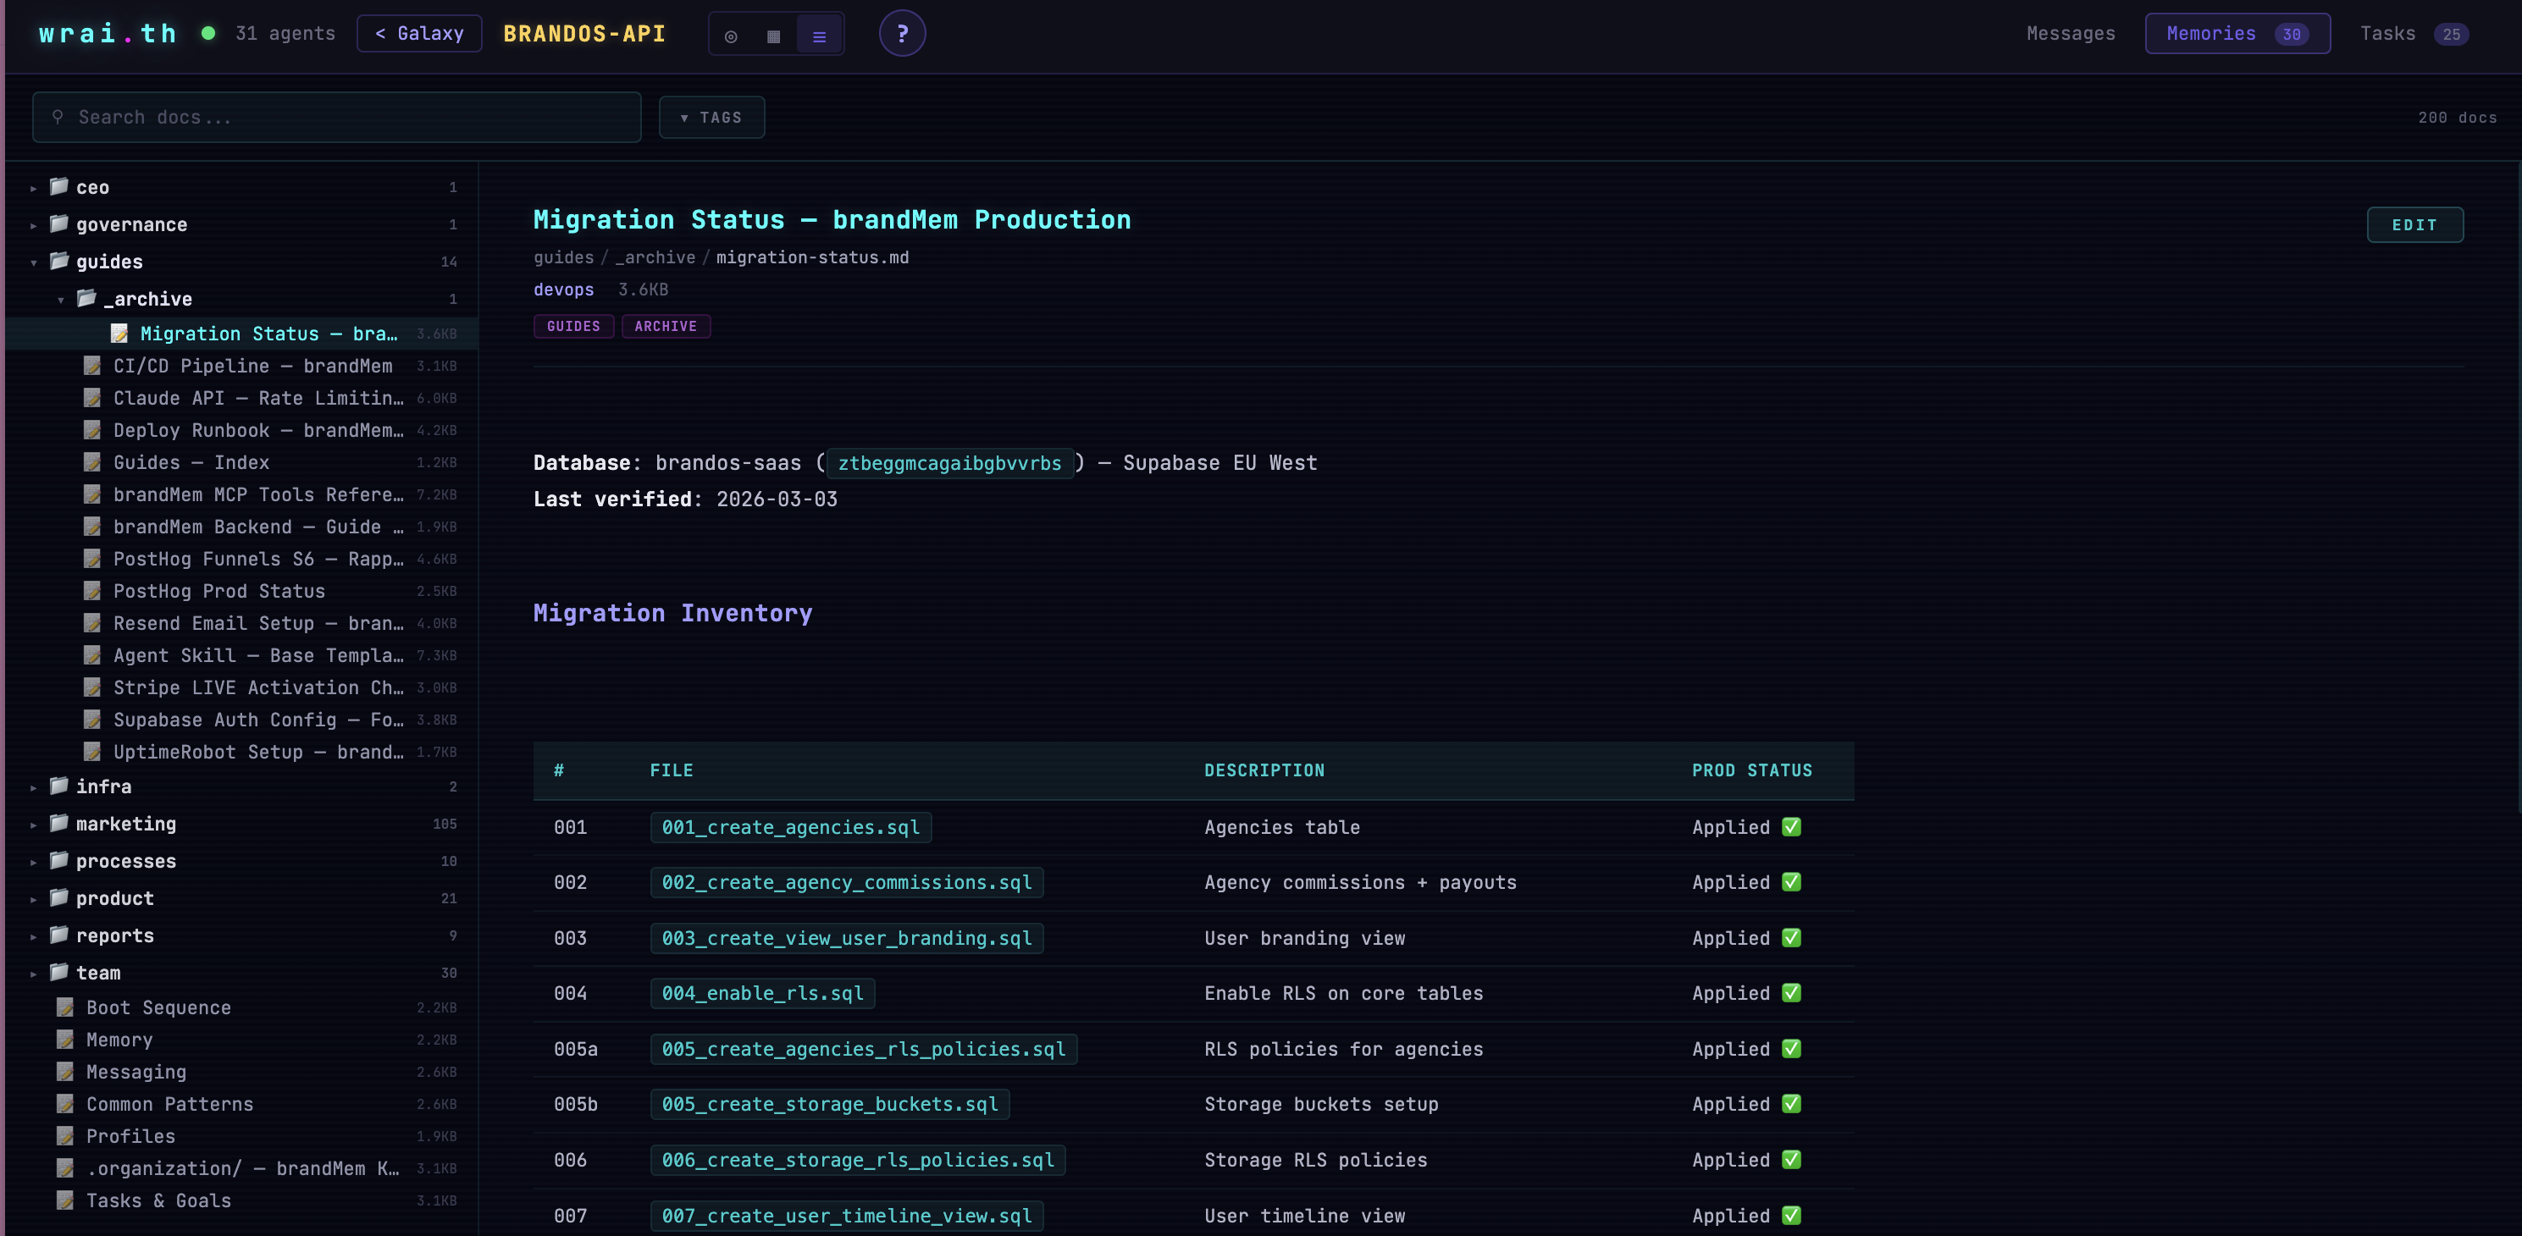Viewport: 2522px width, 1236px height.
Task: Click the wrai.th logo
Action: tap(108, 33)
